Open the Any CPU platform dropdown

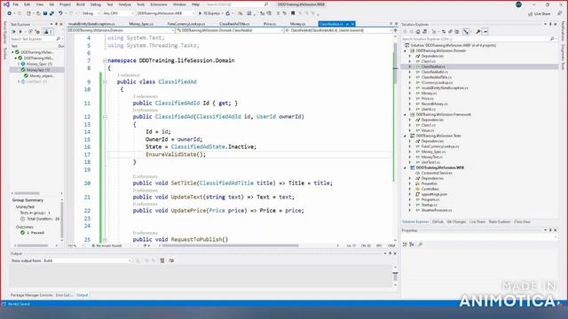point(117,13)
